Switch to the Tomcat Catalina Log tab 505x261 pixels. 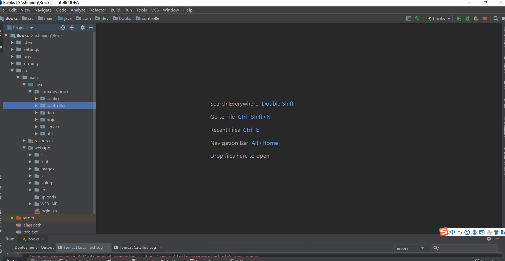pyautogui.click(x=137, y=247)
